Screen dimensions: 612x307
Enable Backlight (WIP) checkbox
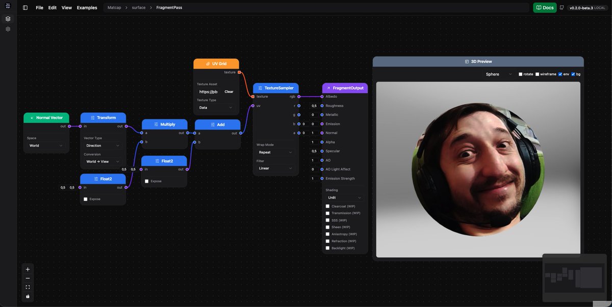click(327, 248)
